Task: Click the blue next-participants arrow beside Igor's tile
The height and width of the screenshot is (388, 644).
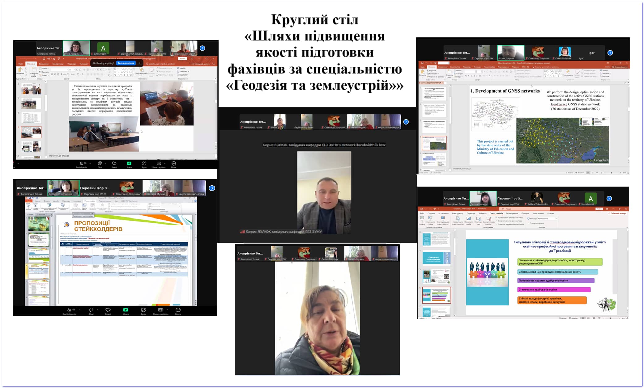Action: coord(610,53)
